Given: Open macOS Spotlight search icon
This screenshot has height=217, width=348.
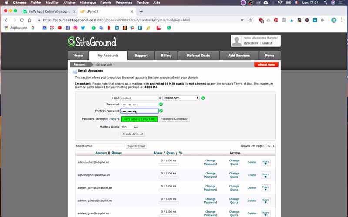Looking at the screenshot, I should point(325,3).
